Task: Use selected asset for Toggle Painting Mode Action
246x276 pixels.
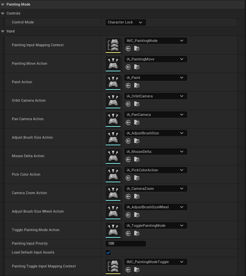Action: coord(128,234)
